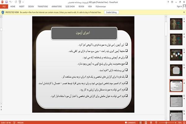This screenshot has width=186, height=124.
Task: Switch to Reading View
Action: (x=151, y=122)
